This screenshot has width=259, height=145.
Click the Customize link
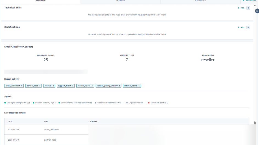[249, 1]
